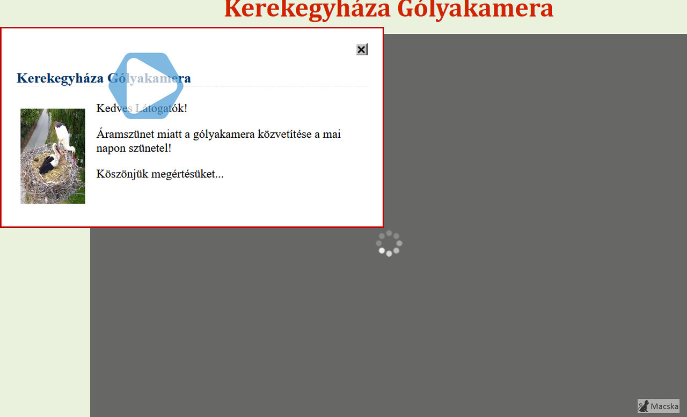687x417 pixels.
Task: Click the paragraph starting with 'Áramszünet miatt'
Action: click(218, 141)
